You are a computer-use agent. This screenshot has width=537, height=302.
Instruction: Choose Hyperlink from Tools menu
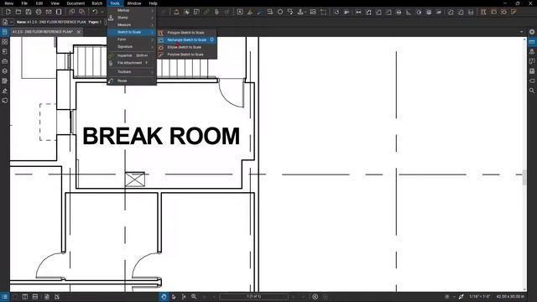[132, 55]
